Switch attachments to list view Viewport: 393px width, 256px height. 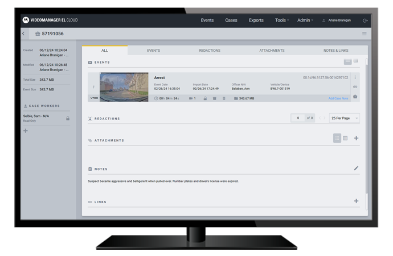(345, 138)
